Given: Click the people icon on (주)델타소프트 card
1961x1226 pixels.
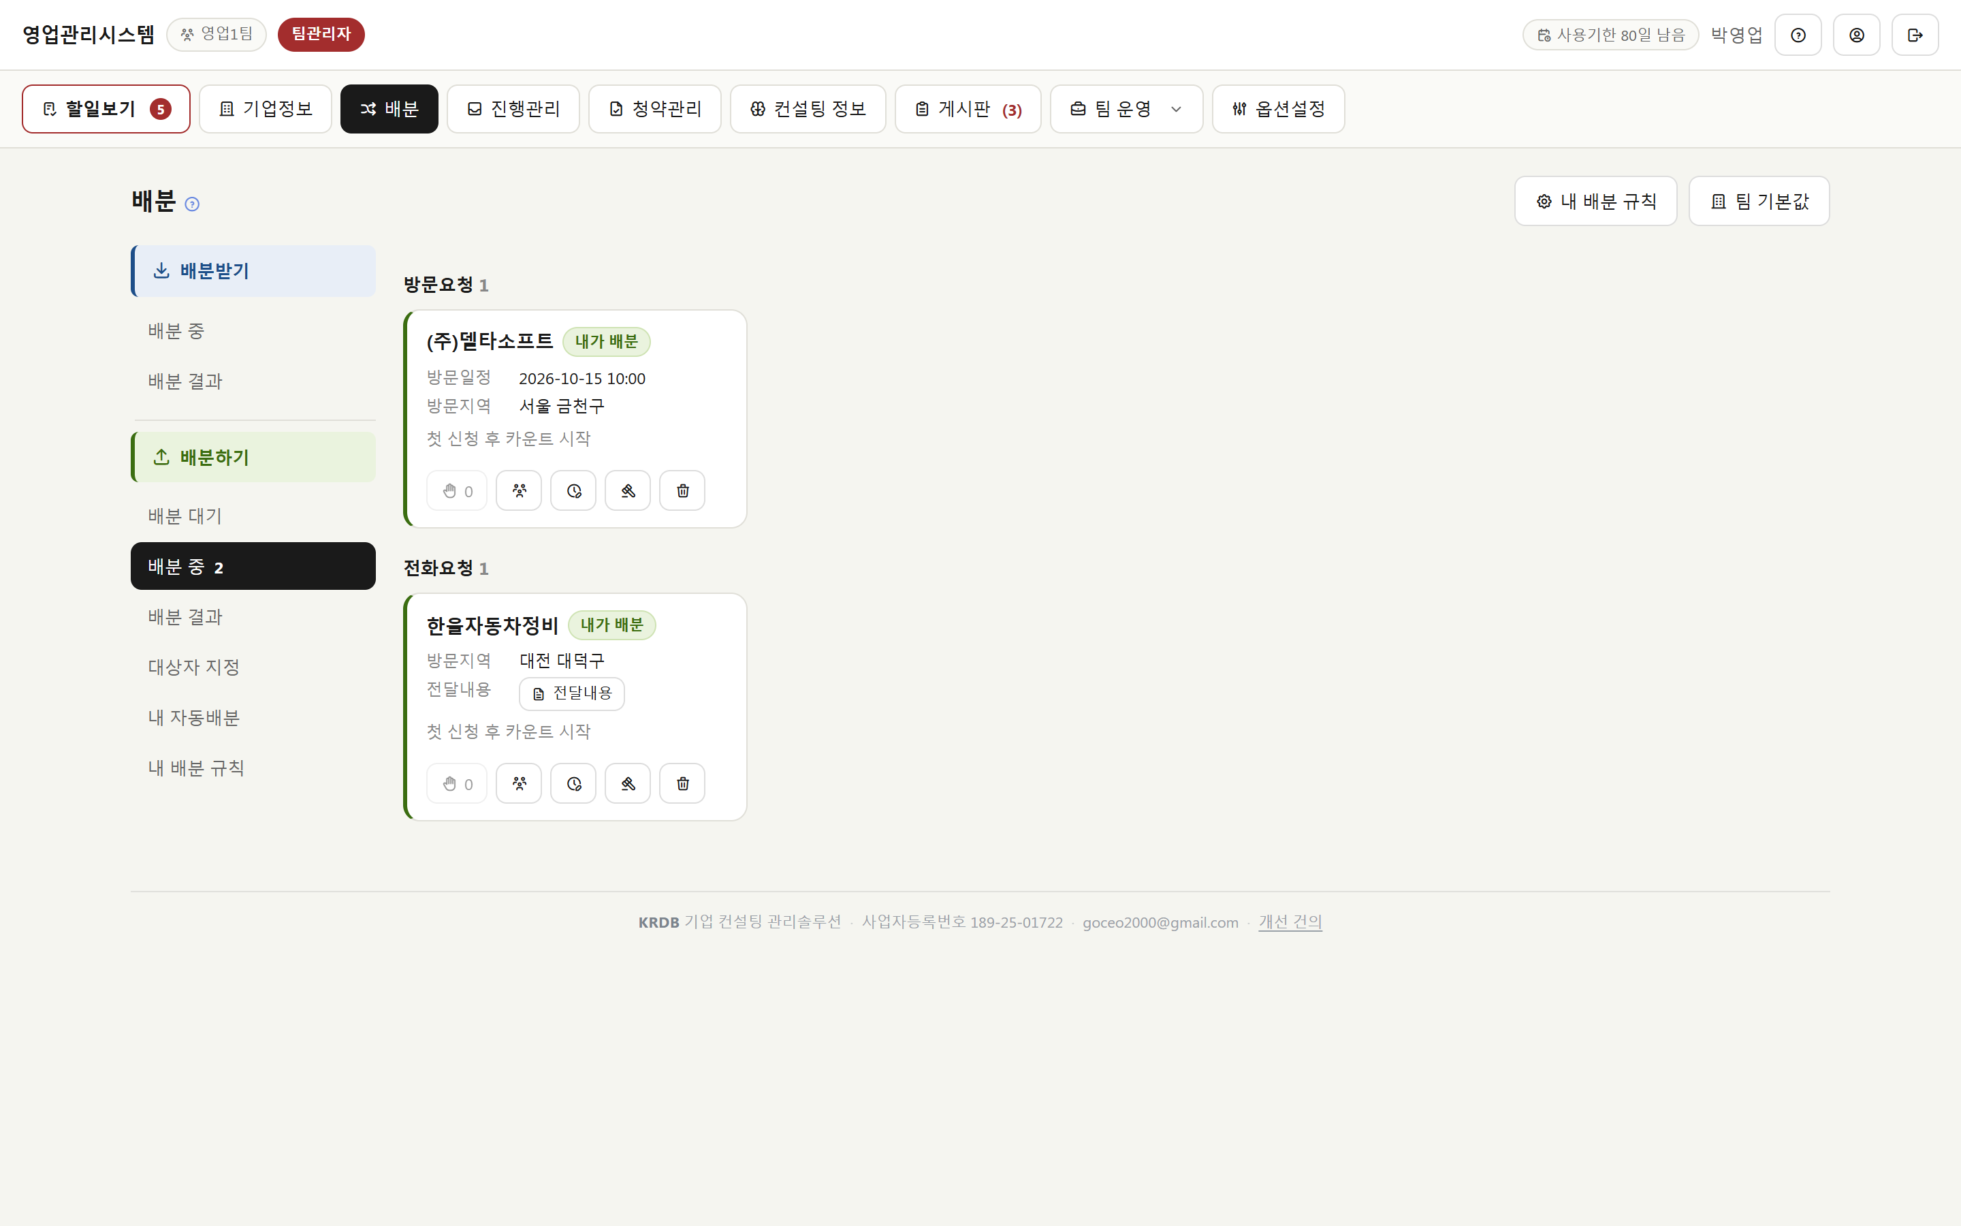Looking at the screenshot, I should [x=519, y=490].
